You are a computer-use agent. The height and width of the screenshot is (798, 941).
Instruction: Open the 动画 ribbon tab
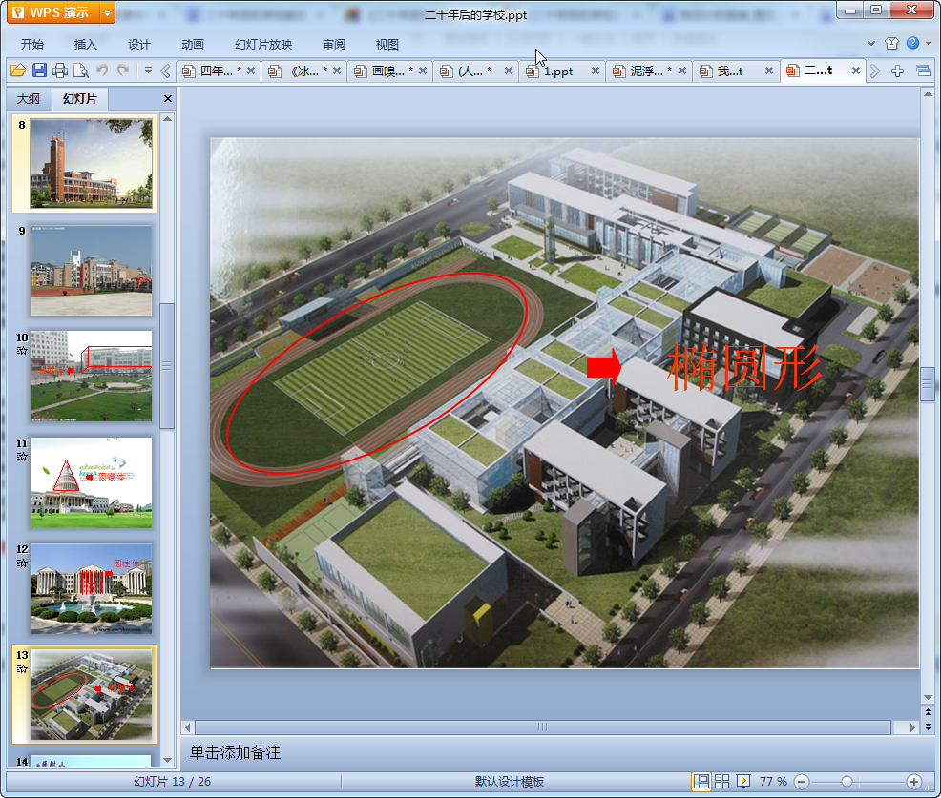(193, 45)
